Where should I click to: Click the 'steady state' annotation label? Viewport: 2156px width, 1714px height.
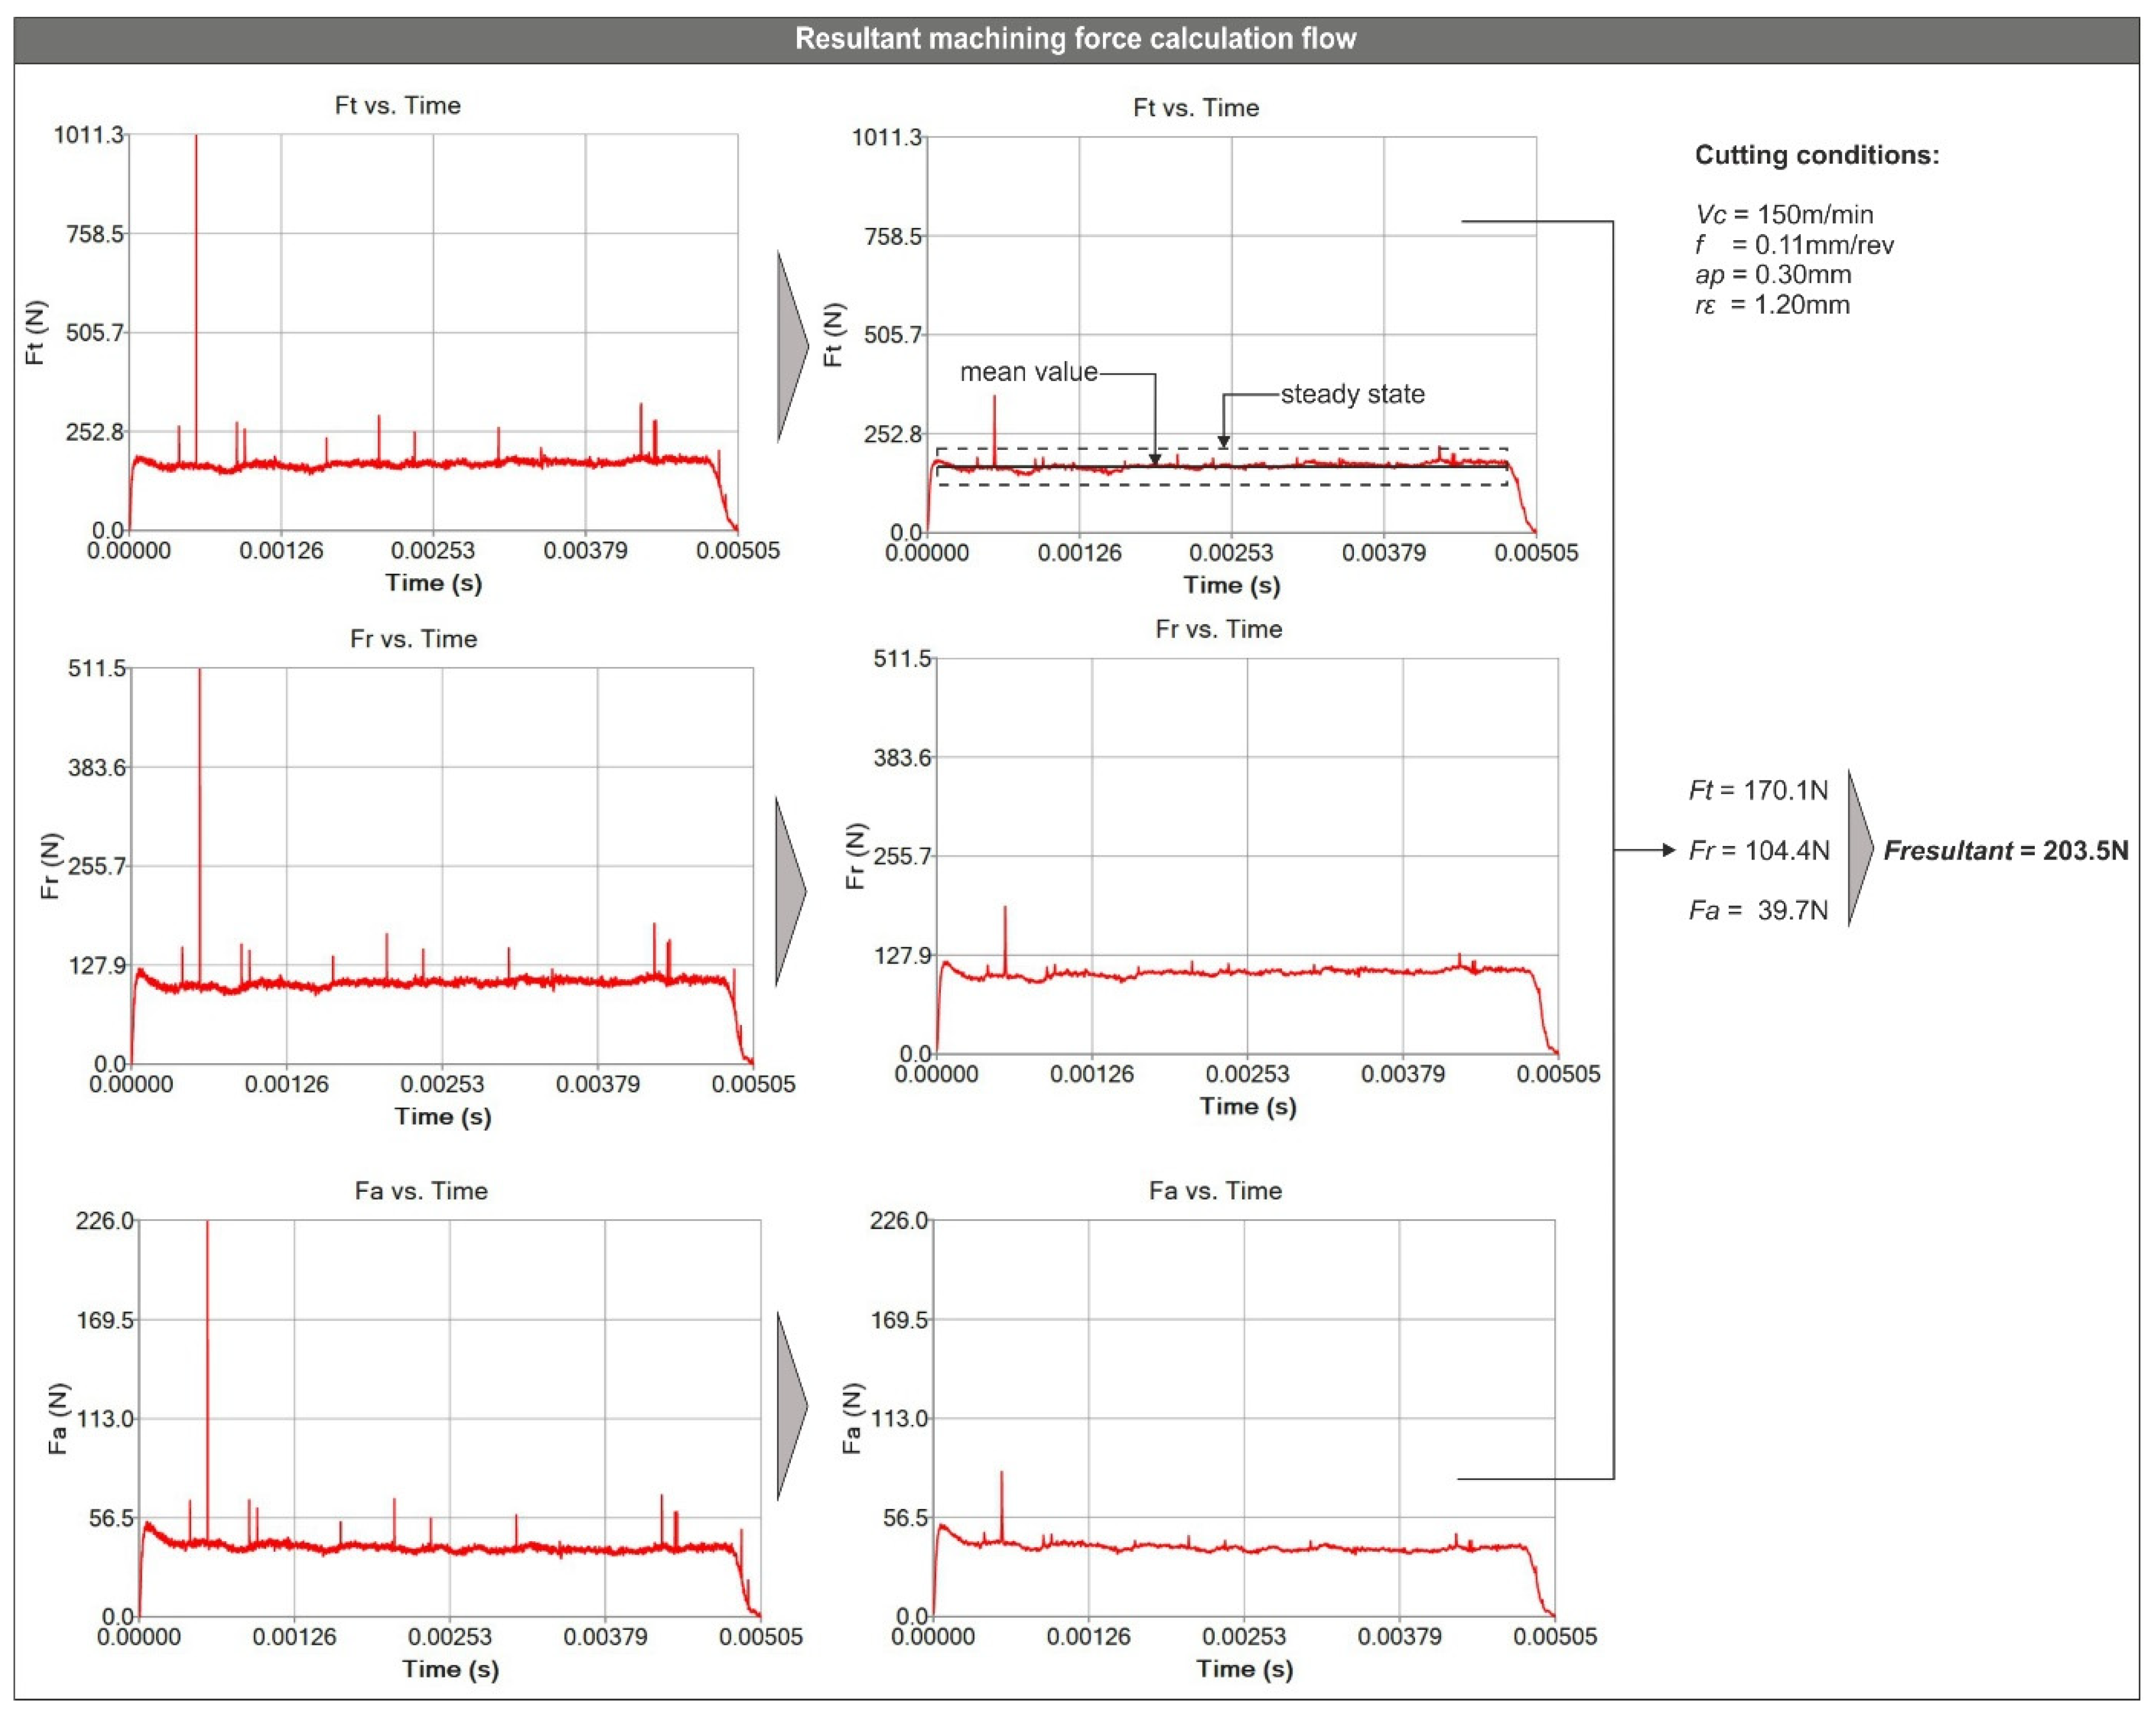click(x=1352, y=394)
